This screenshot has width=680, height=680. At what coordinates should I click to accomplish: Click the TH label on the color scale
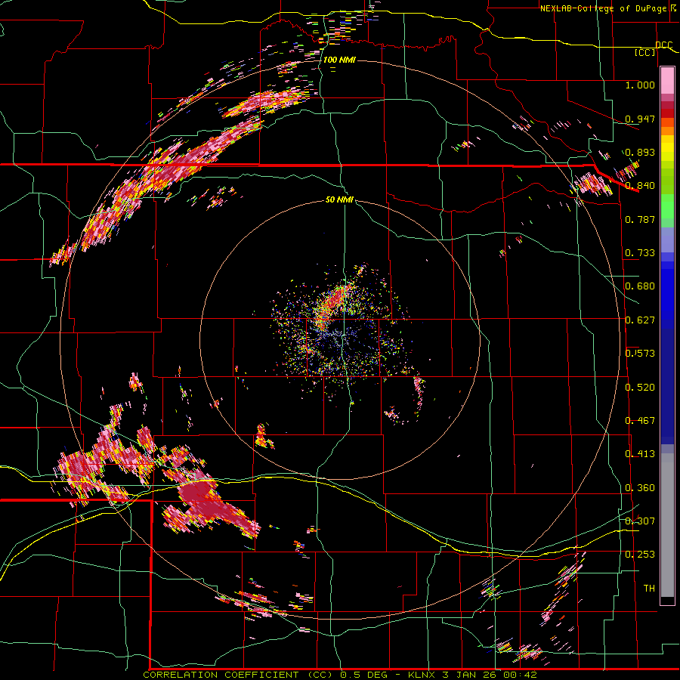pyautogui.click(x=649, y=589)
